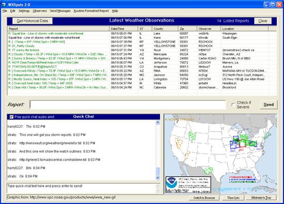Click the quick chat scrollbar thumb
Screen dimensions: 284x204
coord(158,171)
